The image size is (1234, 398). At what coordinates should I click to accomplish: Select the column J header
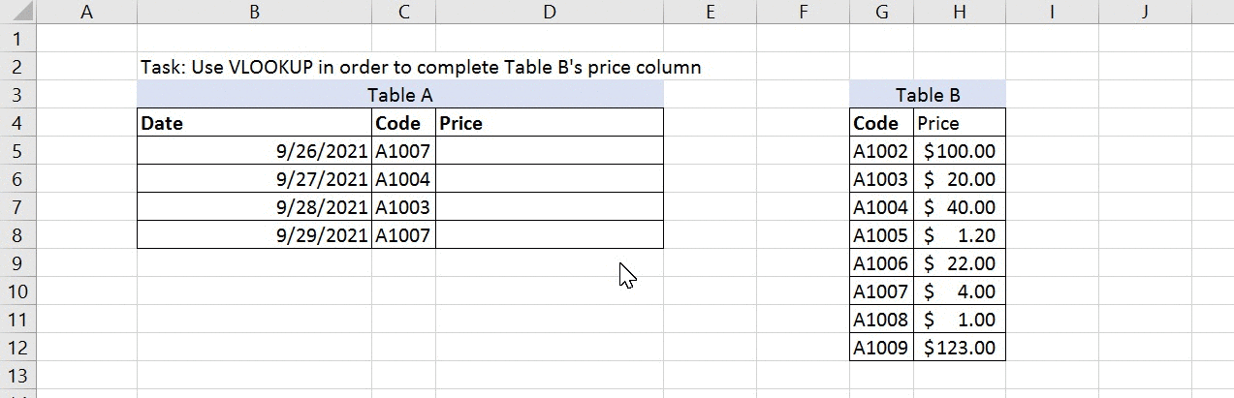coord(1145,13)
